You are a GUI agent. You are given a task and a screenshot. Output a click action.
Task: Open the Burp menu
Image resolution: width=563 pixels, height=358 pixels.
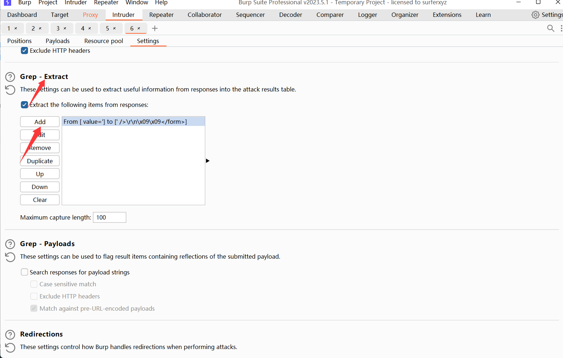point(25,3)
